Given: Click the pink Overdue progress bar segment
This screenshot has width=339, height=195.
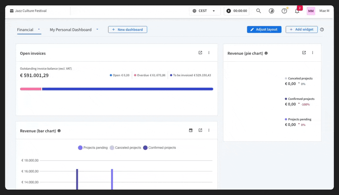Looking at the screenshot, I should click(x=31, y=89).
